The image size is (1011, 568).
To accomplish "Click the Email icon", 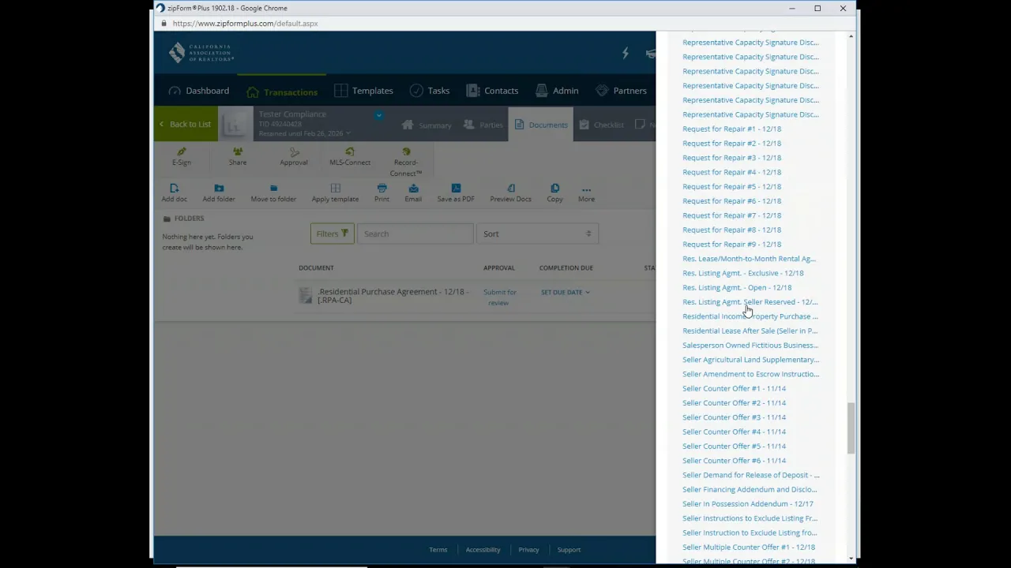I will 413,188.
